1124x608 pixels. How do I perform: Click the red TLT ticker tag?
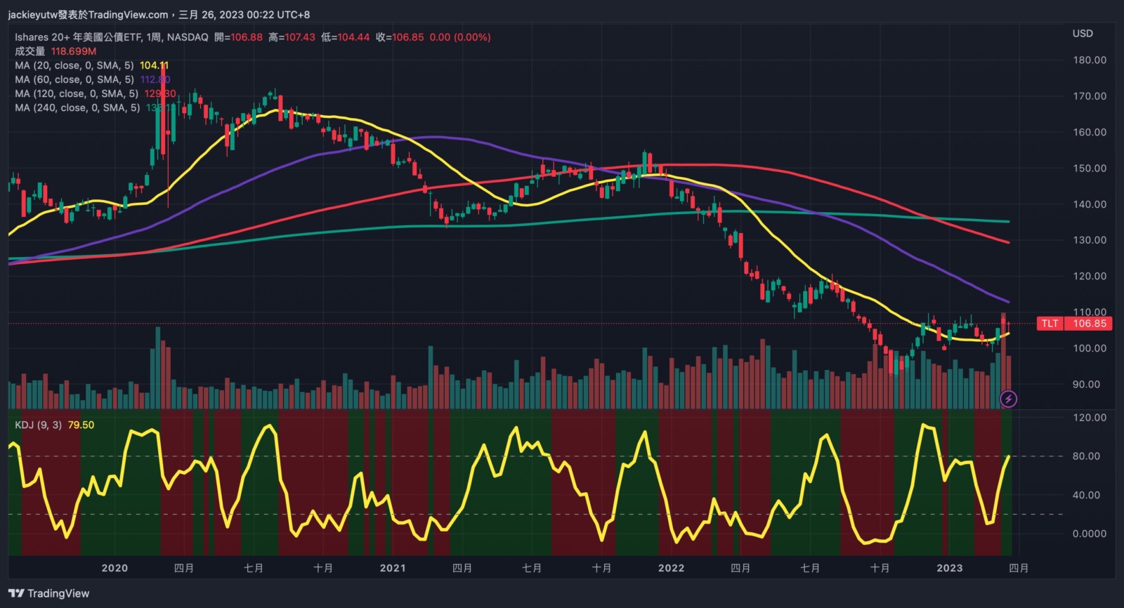(x=1050, y=324)
